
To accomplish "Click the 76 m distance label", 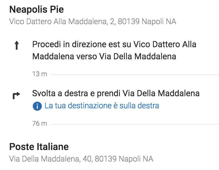I will [x=40, y=124].
